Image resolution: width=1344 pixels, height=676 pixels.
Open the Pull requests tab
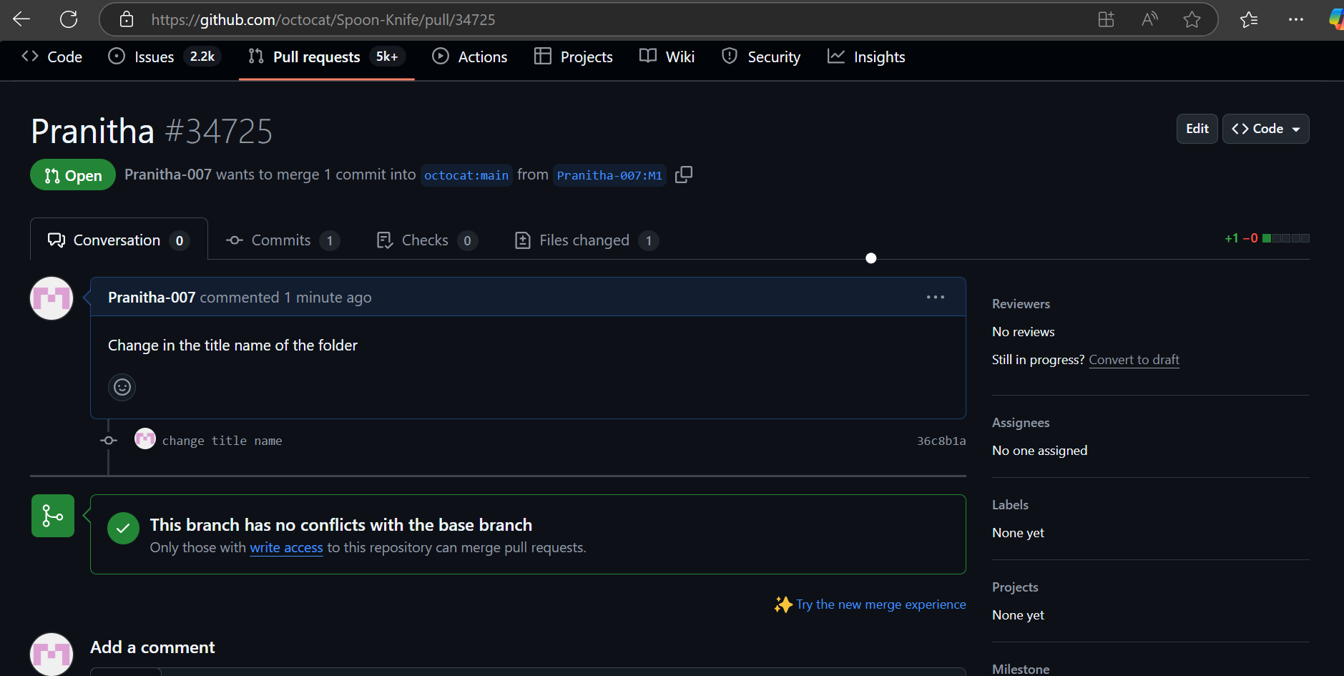pos(327,57)
